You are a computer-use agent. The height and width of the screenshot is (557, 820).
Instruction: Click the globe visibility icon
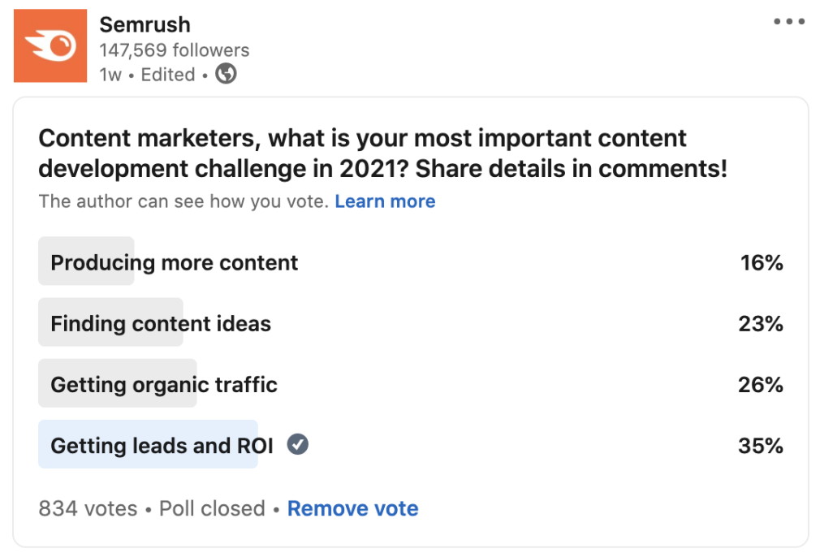click(227, 75)
